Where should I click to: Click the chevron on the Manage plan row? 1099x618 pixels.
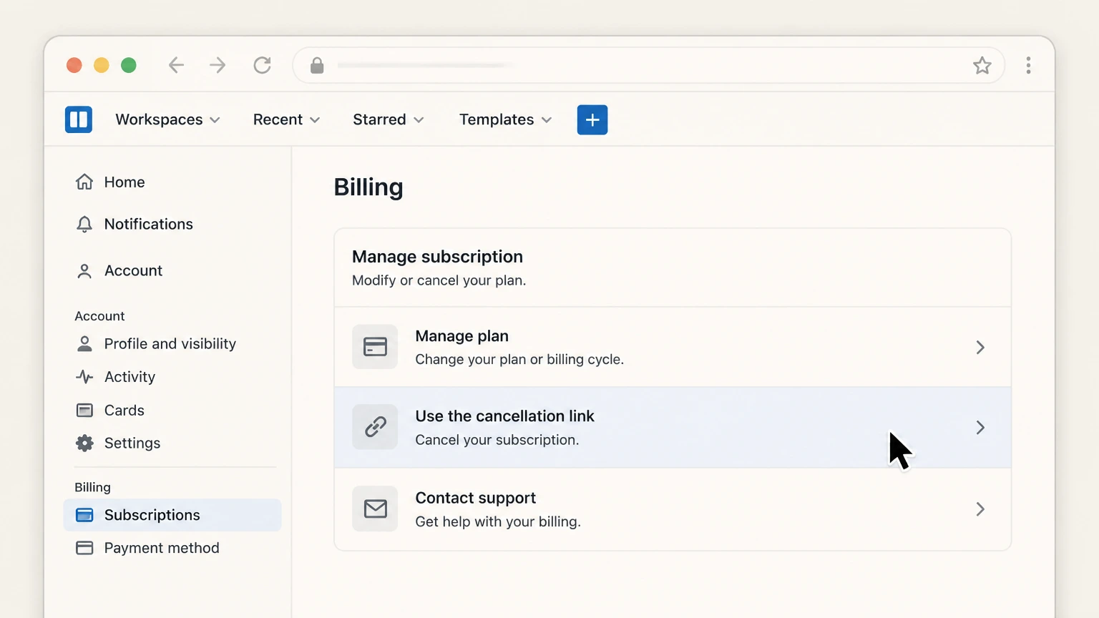click(980, 347)
